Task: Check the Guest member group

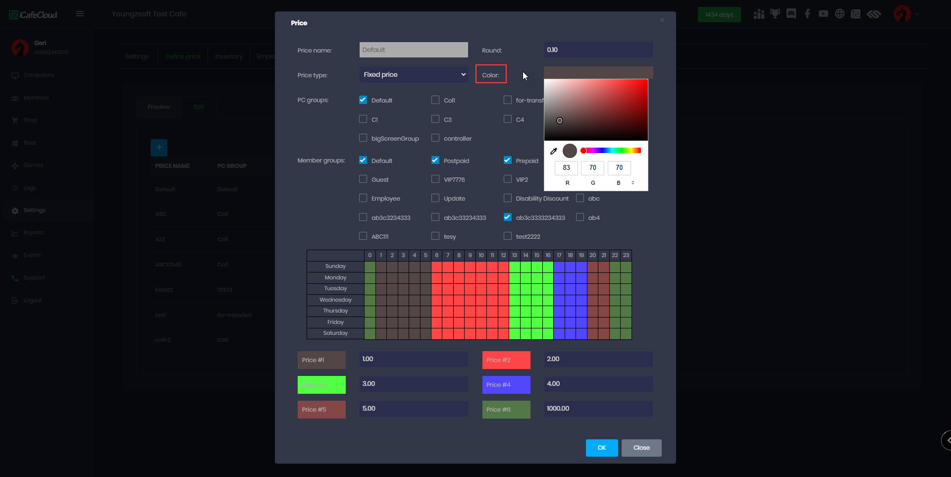Action: point(363,179)
